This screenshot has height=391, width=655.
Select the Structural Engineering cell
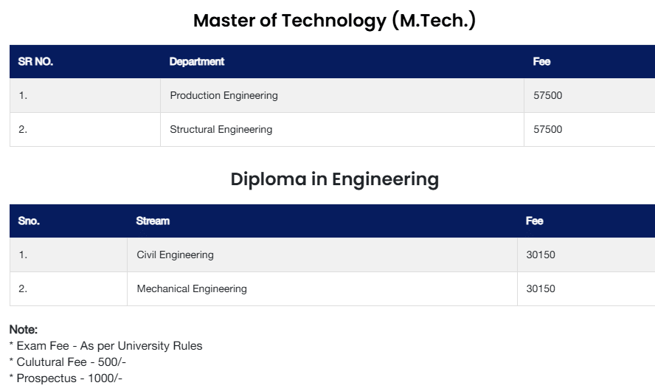pyautogui.click(x=221, y=130)
